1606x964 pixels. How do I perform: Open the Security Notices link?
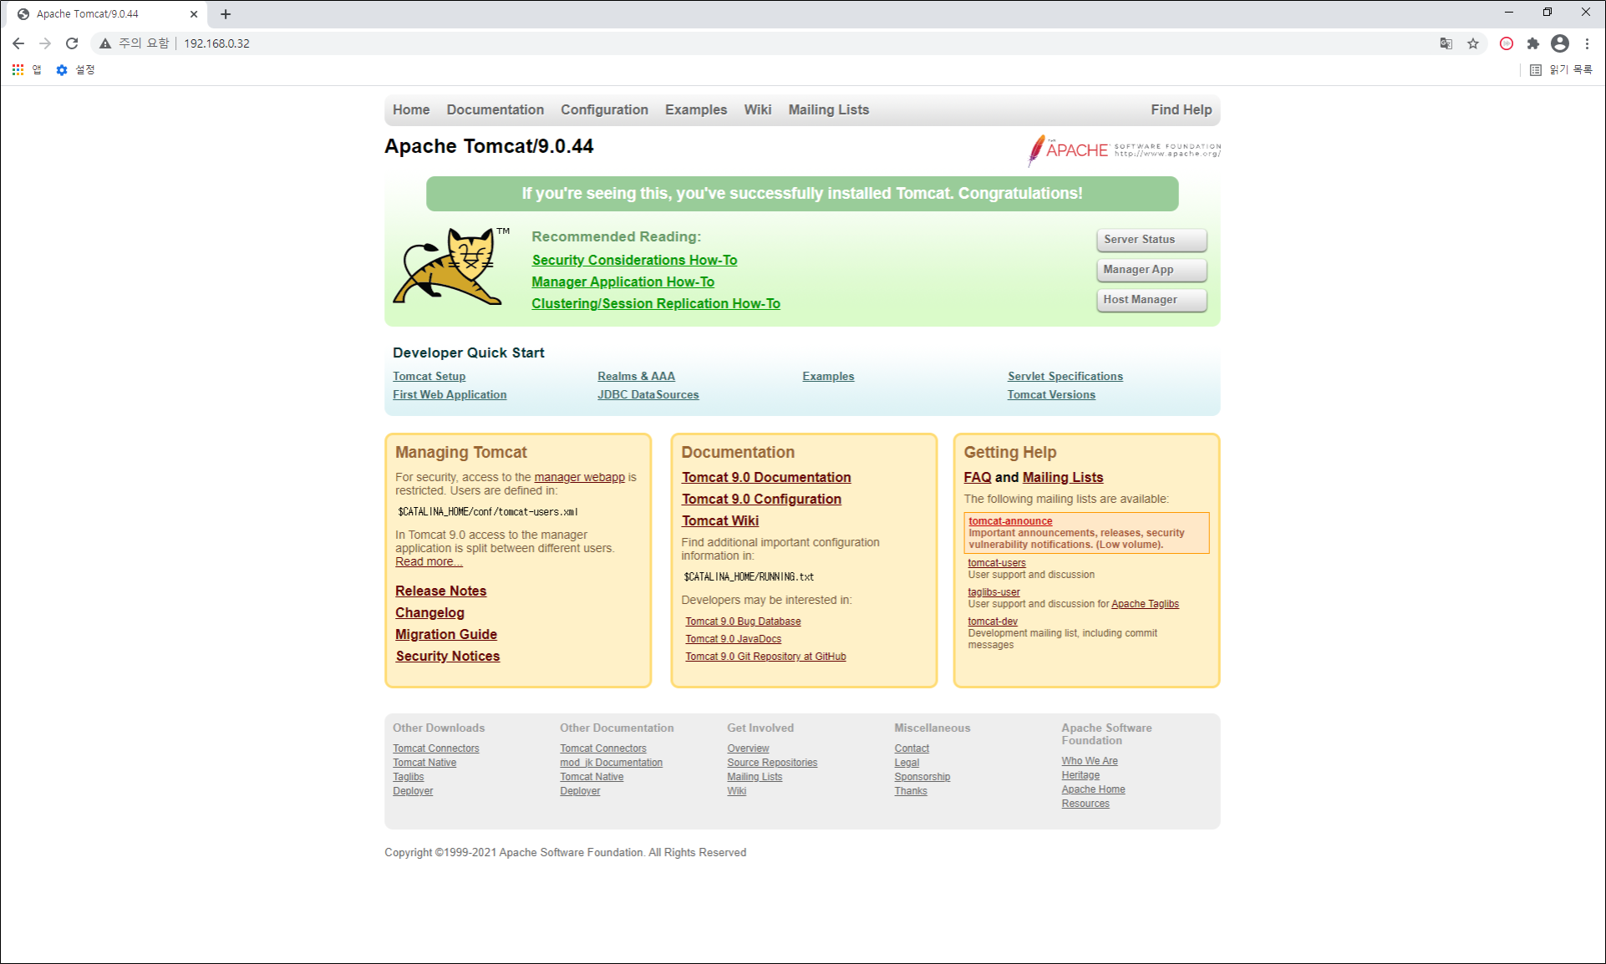pyautogui.click(x=447, y=657)
